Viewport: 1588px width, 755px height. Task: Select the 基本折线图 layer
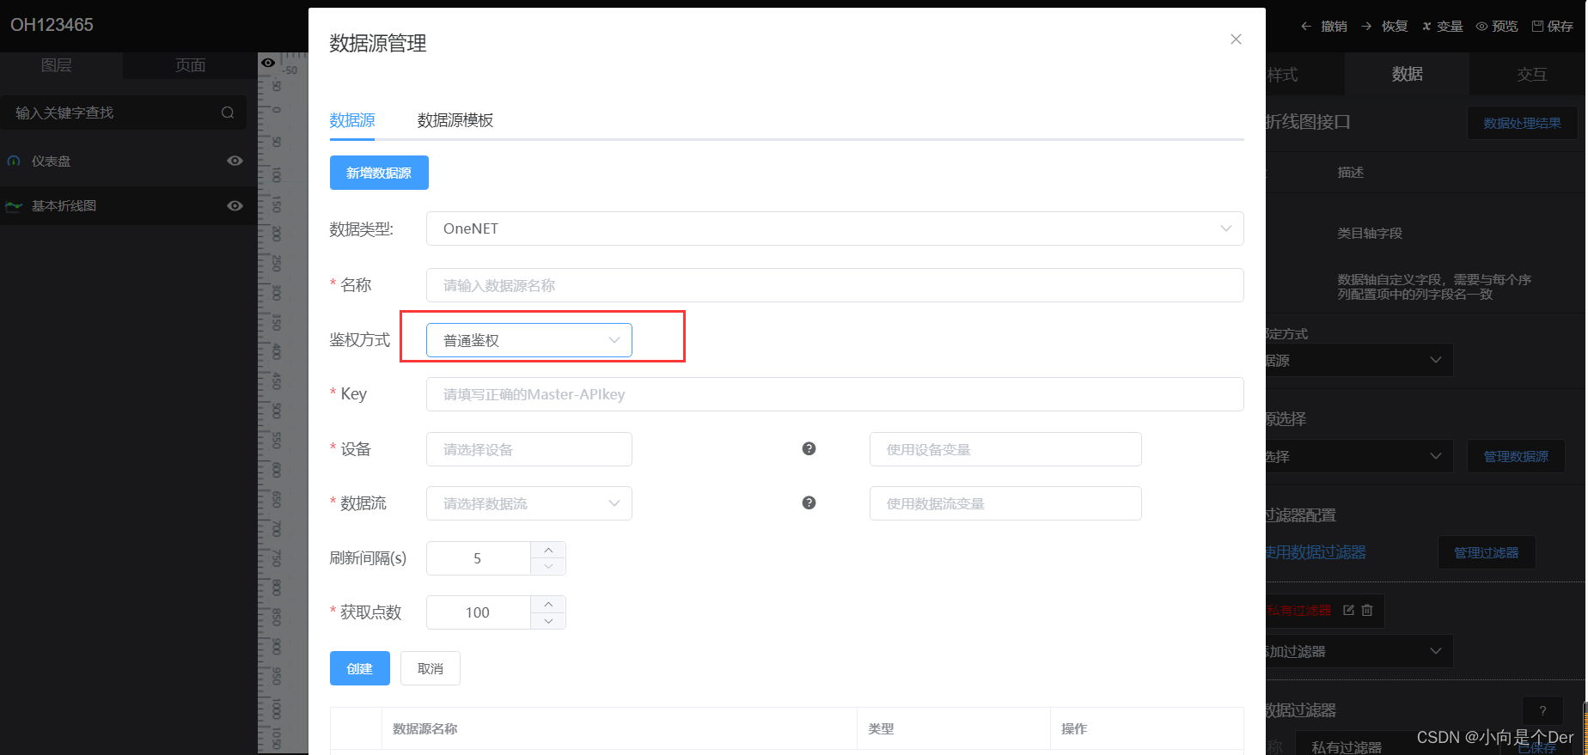(129, 205)
